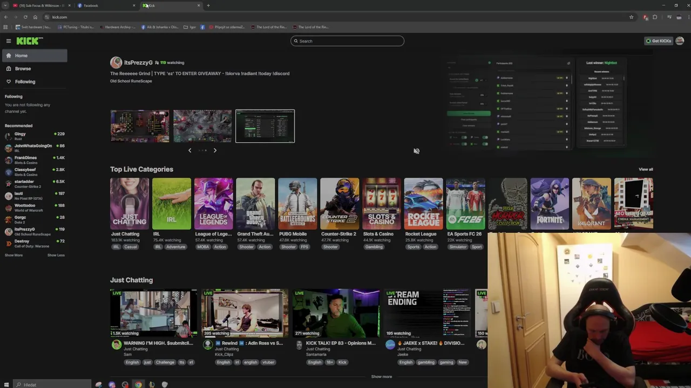Open Woottodoo channel in Recommended list

tap(35, 207)
